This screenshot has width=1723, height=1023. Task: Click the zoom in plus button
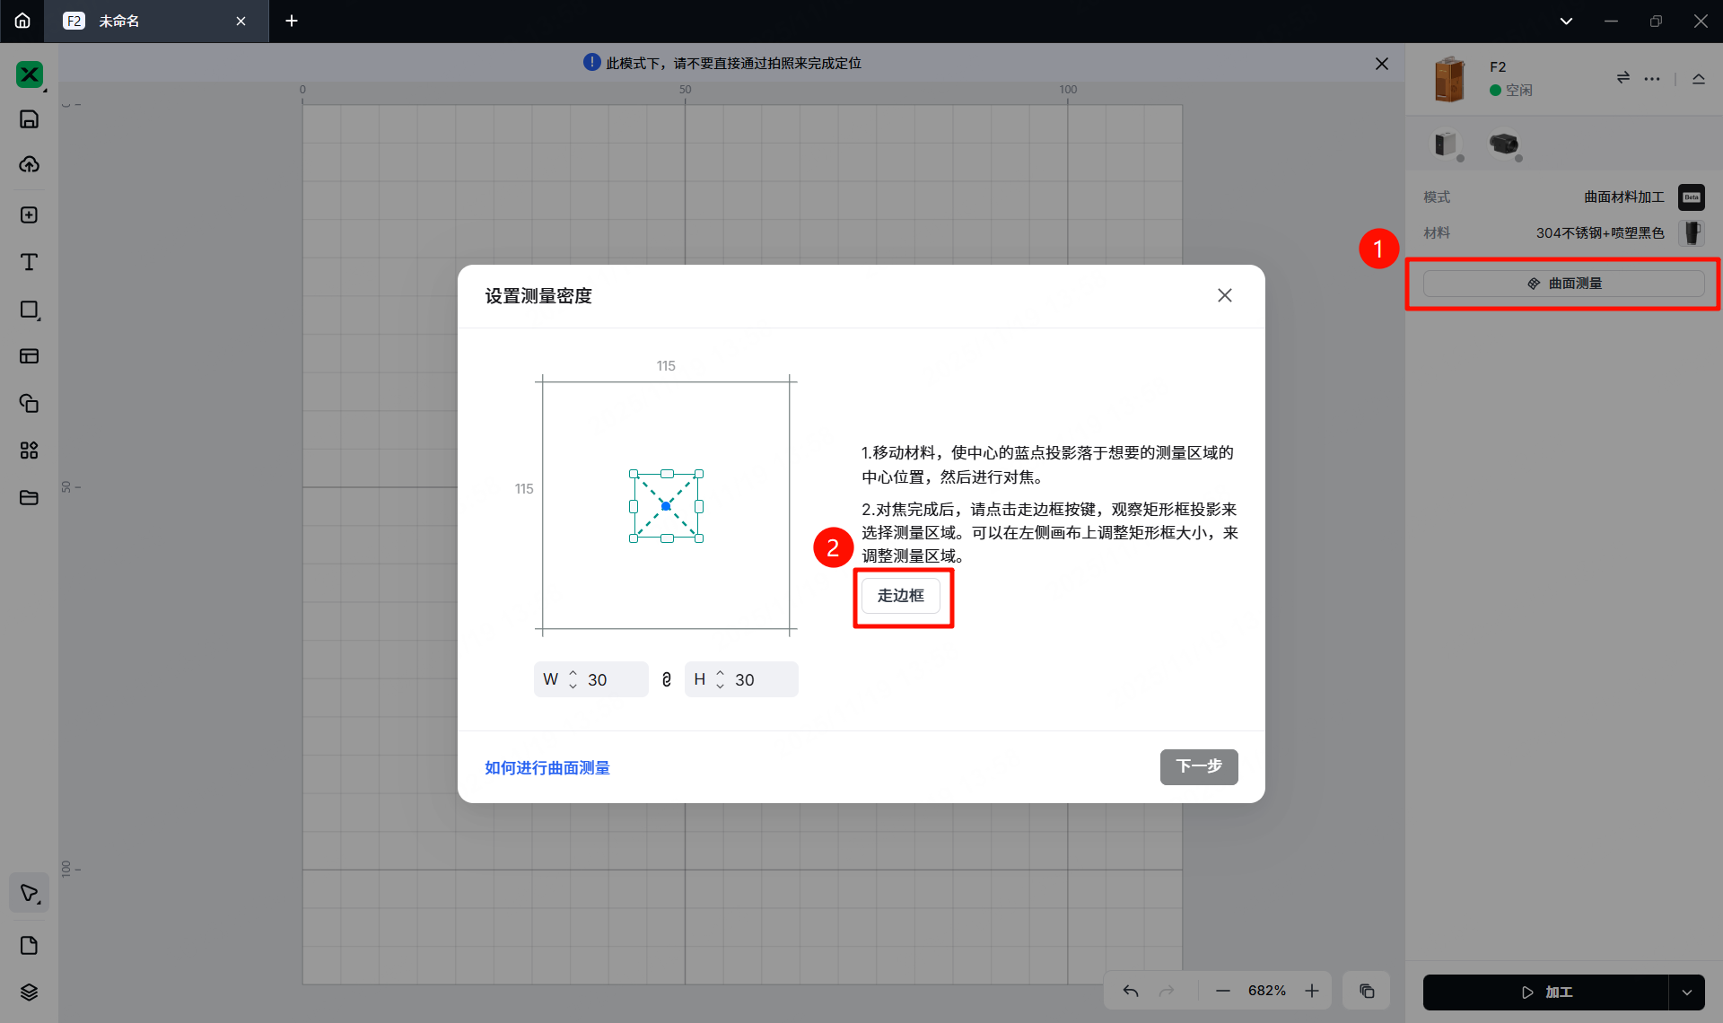[1312, 991]
